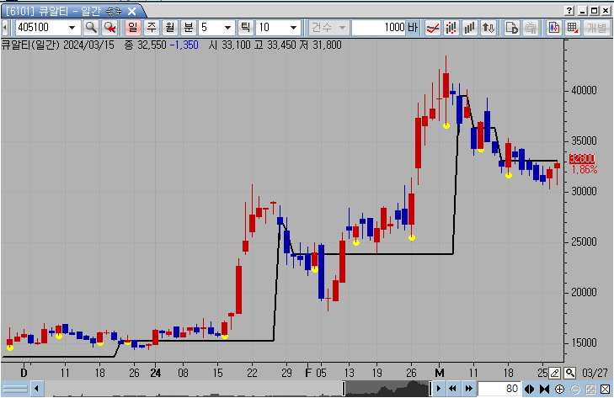This screenshot has width=614, height=398.
Task: Click the crosshair plus icon in bottom bar
Action: [560, 389]
